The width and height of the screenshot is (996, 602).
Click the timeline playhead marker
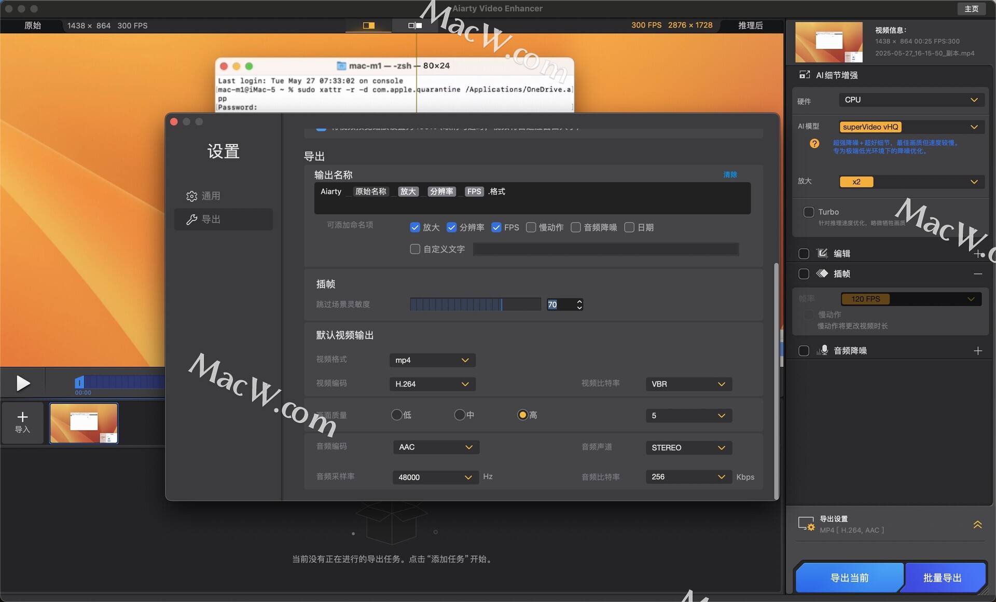pos(79,382)
